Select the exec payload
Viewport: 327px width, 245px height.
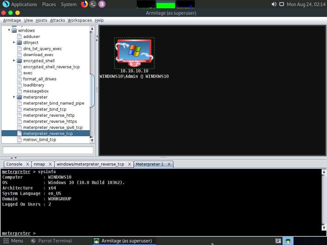(x=28, y=73)
